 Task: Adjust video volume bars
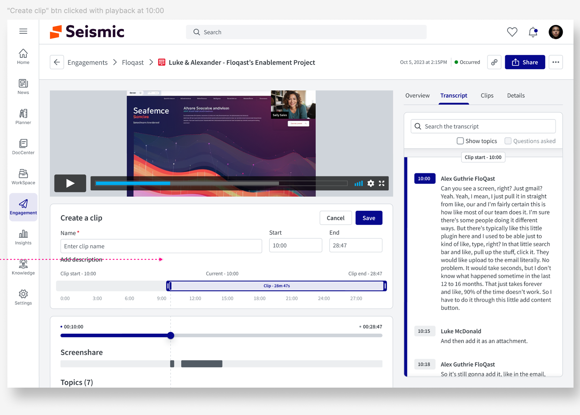pyautogui.click(x=358, y=183)
